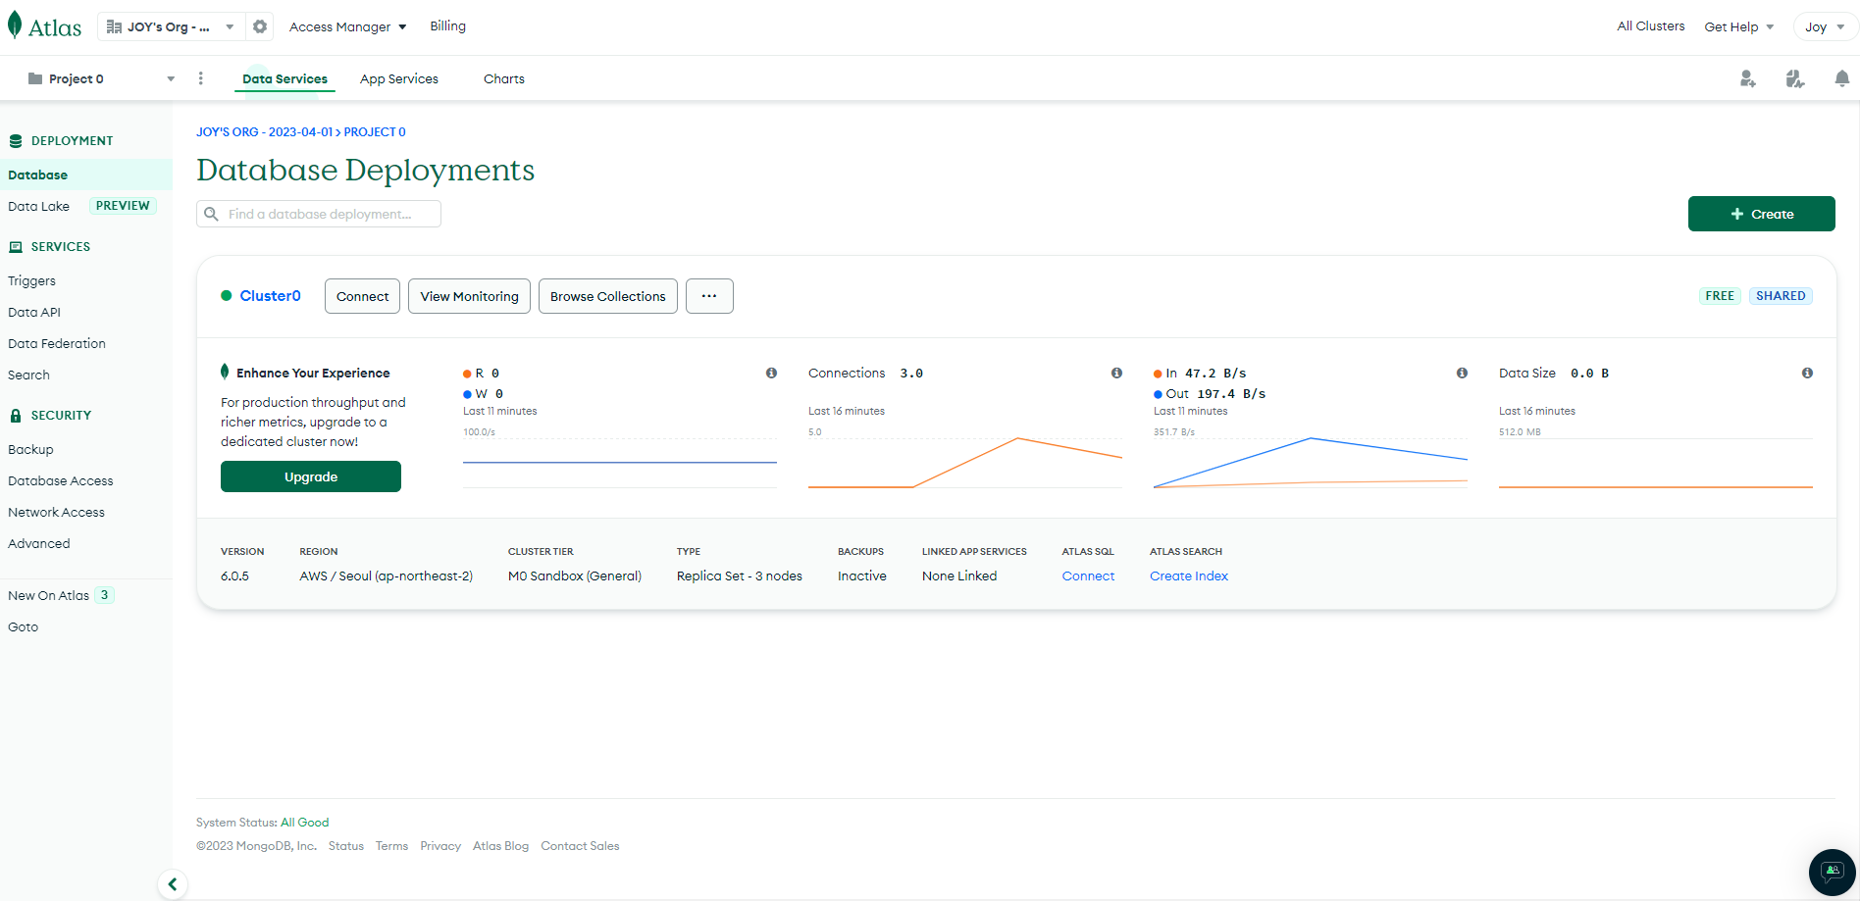Click the Contact Sales link
This screenshot has width=1860, height=901.
point(580,846)
